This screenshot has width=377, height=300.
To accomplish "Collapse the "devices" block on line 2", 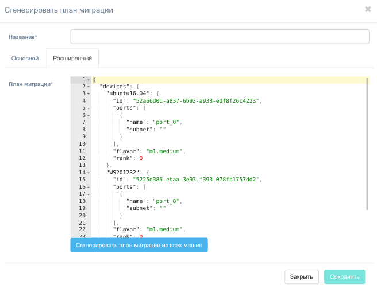I will 89,87.
